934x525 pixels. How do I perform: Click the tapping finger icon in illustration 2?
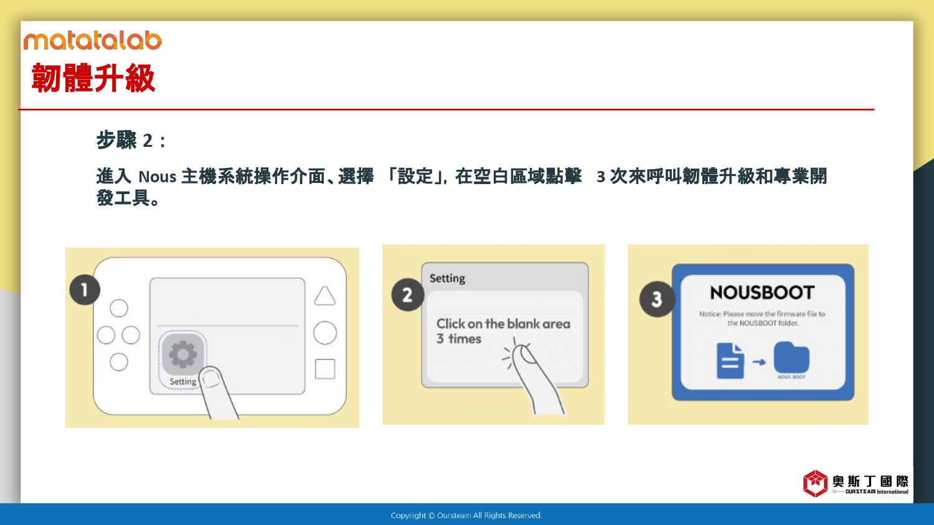coord(535,375)
